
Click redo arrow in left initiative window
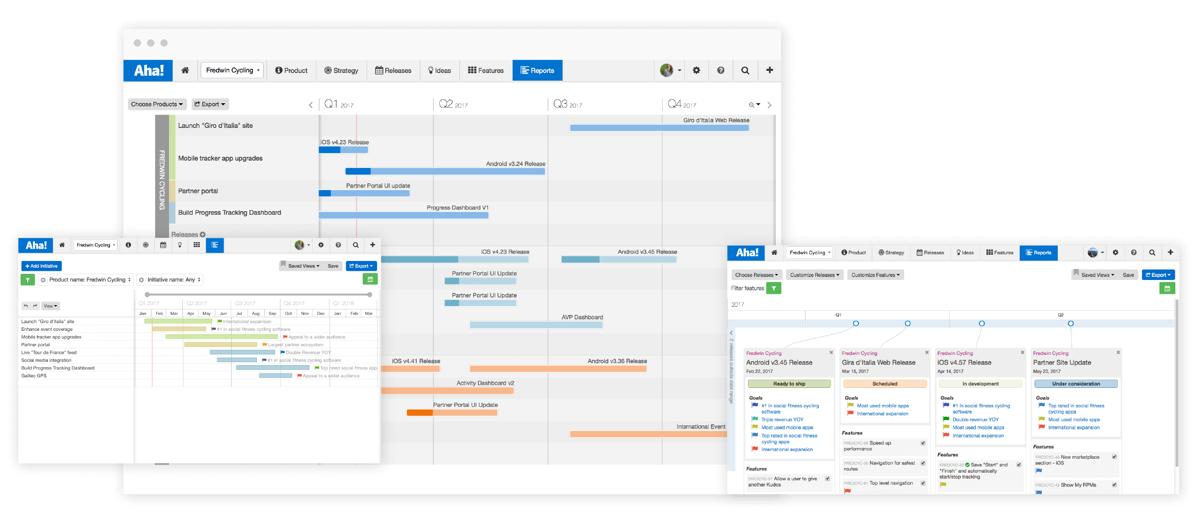(x=35, y=306)
